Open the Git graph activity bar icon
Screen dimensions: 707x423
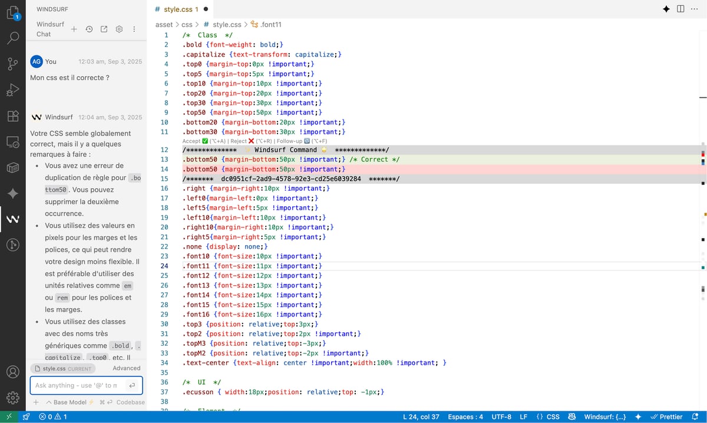12,245
